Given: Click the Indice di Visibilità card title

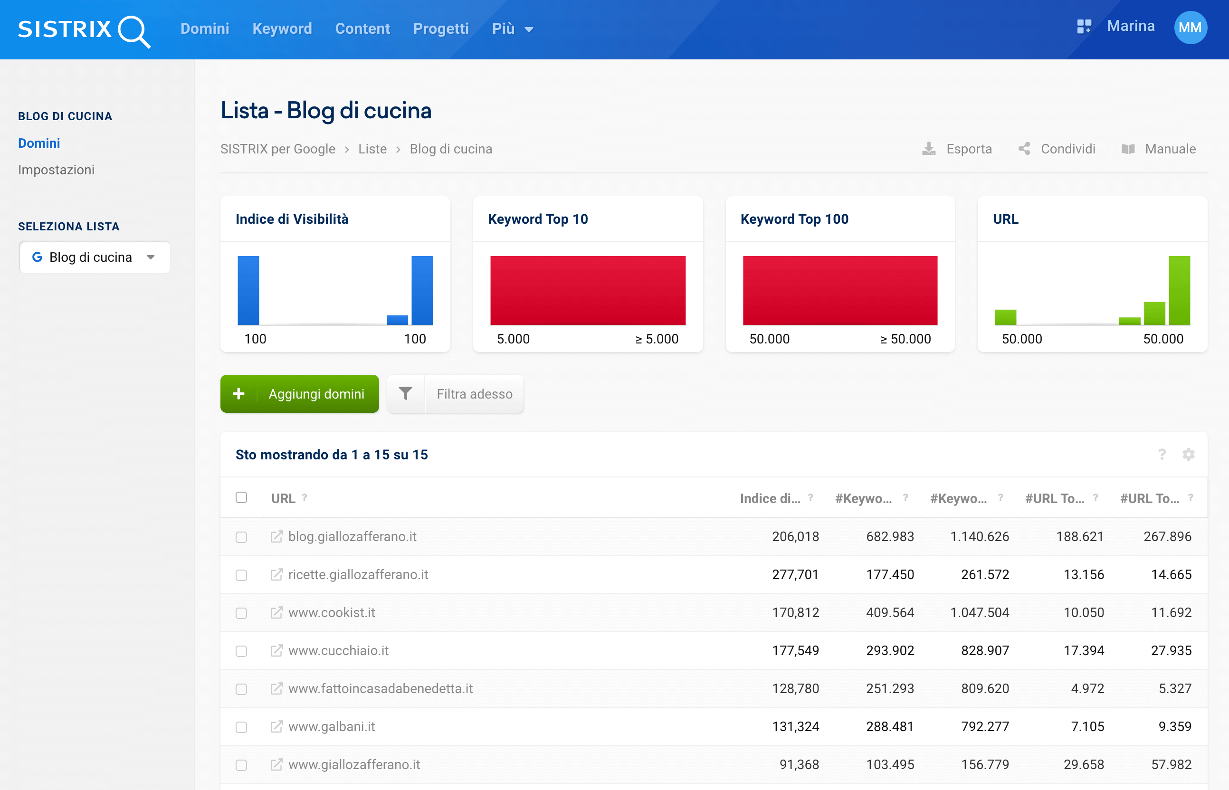Looking at the screenshot, I should click(292, 219).
